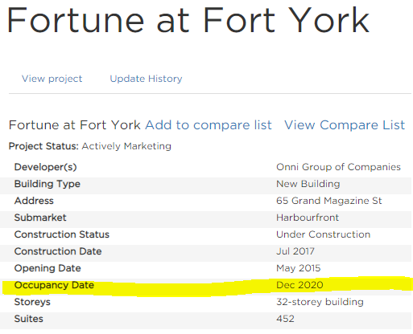The image size is (413, 334).
Task: Open the View Compare List link
Action: (345, 125)
